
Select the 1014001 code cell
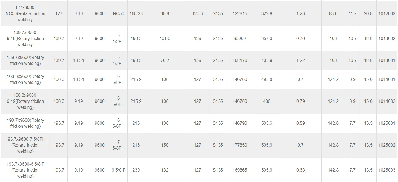point(387,79)
